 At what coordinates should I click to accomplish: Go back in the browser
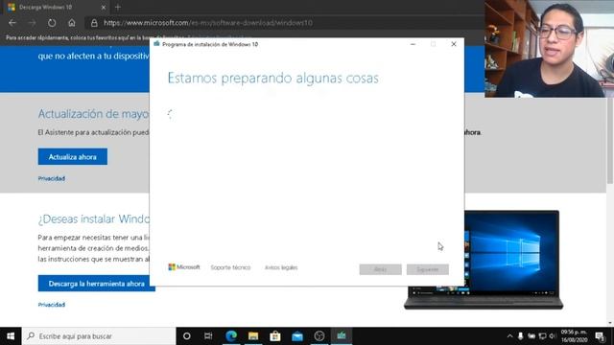pyautogui.click(x=12, y=23)
